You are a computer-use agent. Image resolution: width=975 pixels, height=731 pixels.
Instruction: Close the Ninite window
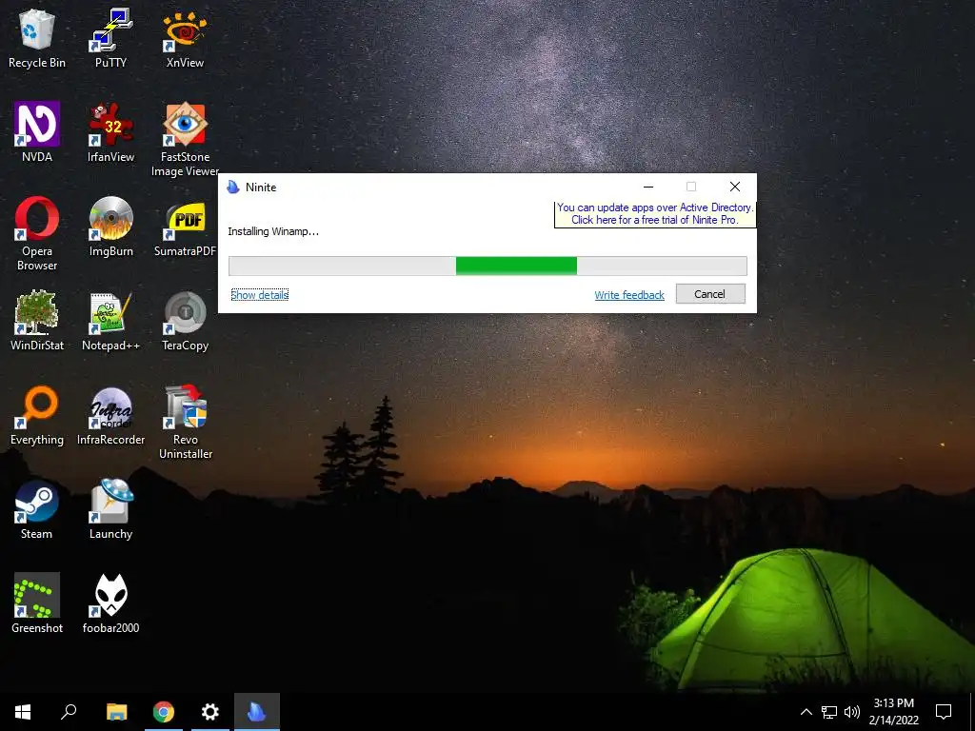pos(735,187)
